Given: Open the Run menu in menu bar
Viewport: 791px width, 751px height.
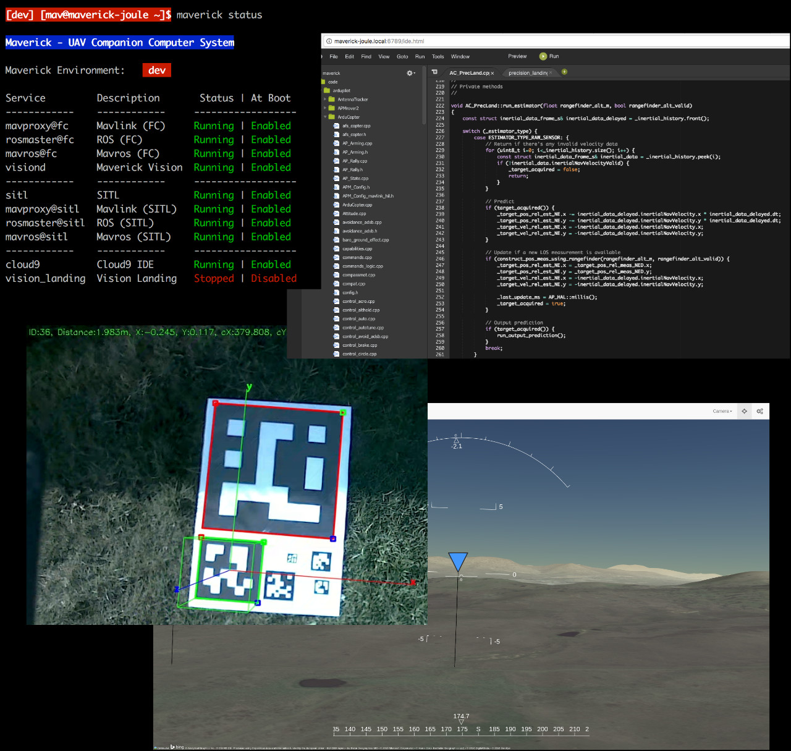Looking at the screenshot, I should [420, 56].
